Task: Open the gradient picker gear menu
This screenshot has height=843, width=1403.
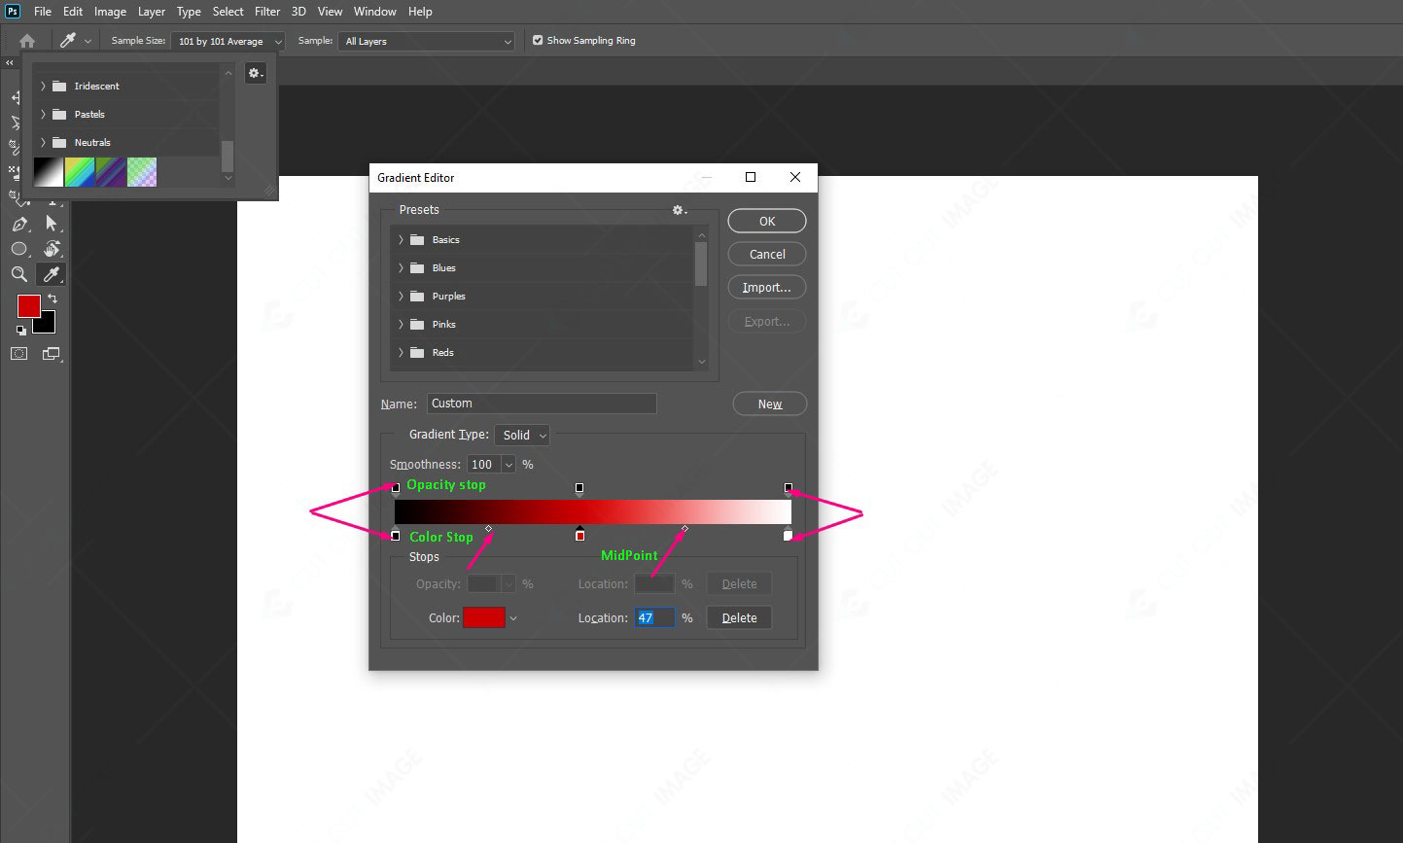Action: pos(255,73)
